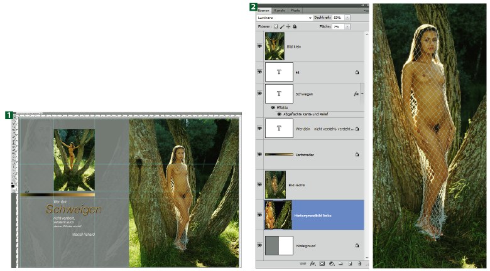Click the lock transparent pixels icon
The height and width of the screenshot is (271, 490).
coord(275,27)
